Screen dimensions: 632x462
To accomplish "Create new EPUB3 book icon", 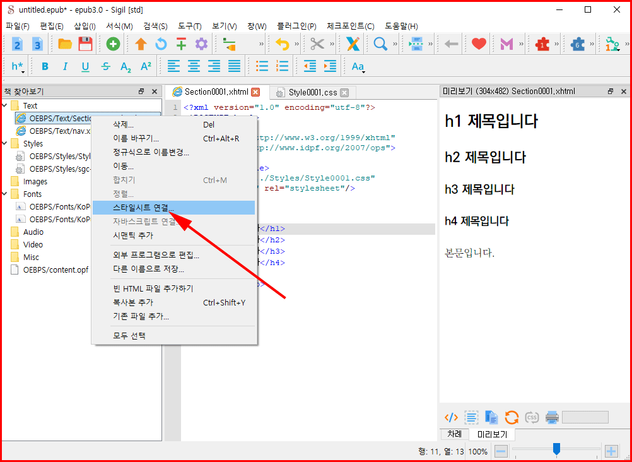I will (37, 44).
